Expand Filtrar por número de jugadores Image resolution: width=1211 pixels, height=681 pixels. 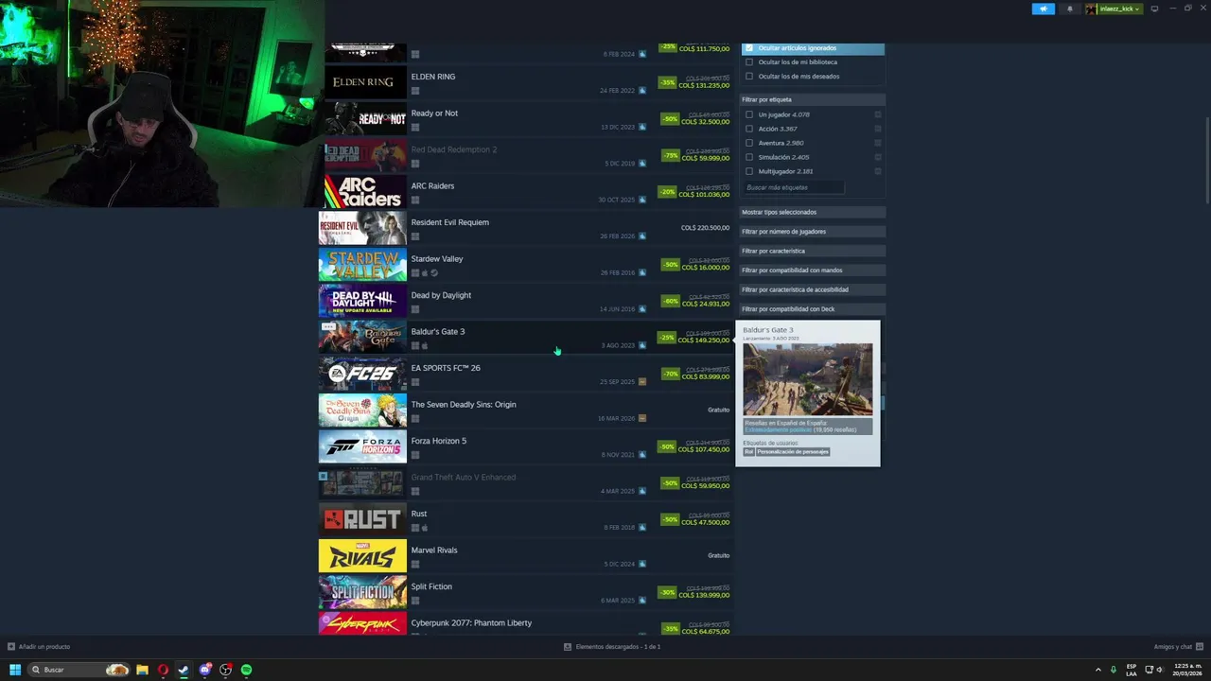coord(812,232)
